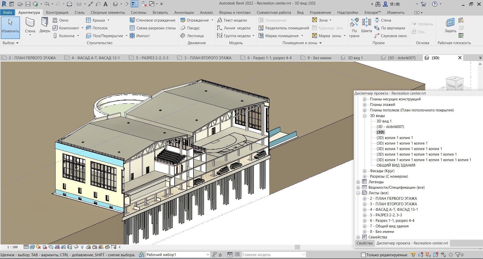The width and height of the screenshot is (483, 259).
Task: Close the {3D} view tab
Action: point(460,58)
